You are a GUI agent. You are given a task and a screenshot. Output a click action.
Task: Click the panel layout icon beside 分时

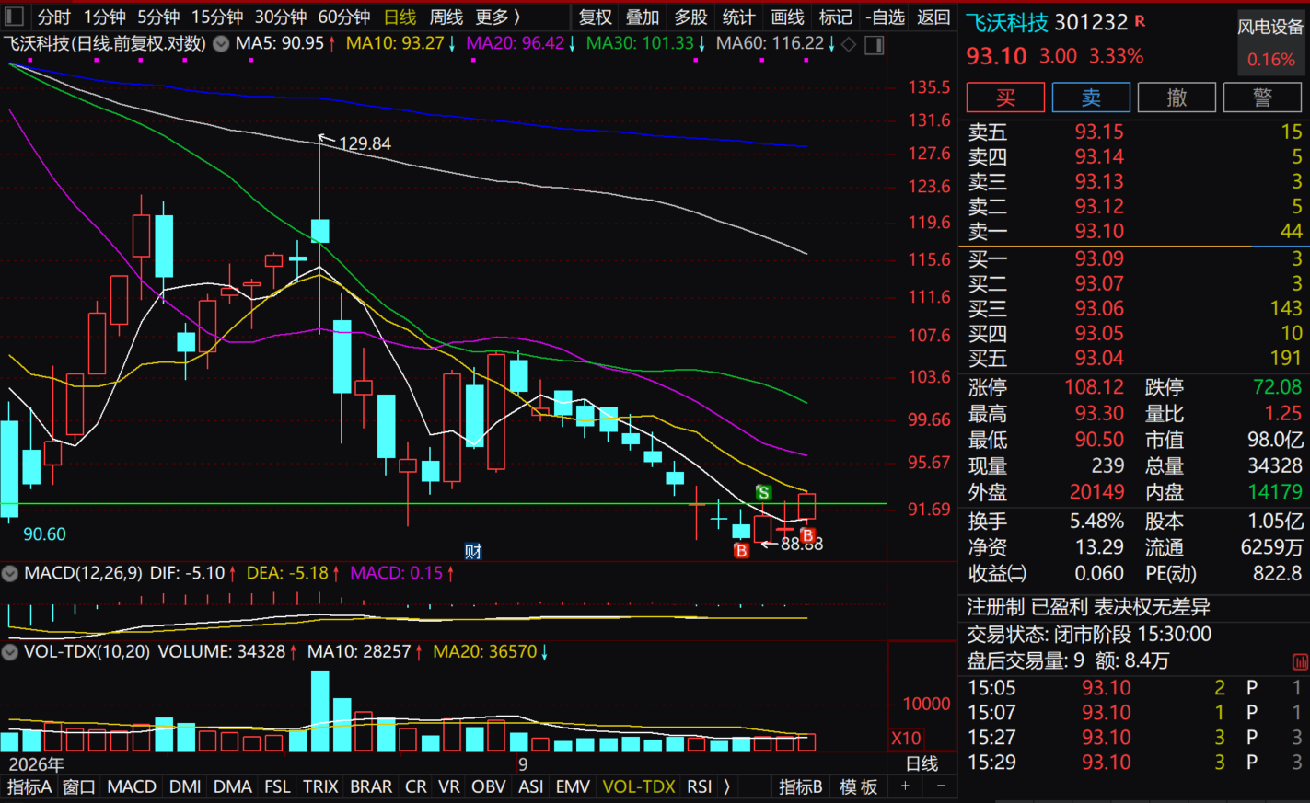pos(14,17)
